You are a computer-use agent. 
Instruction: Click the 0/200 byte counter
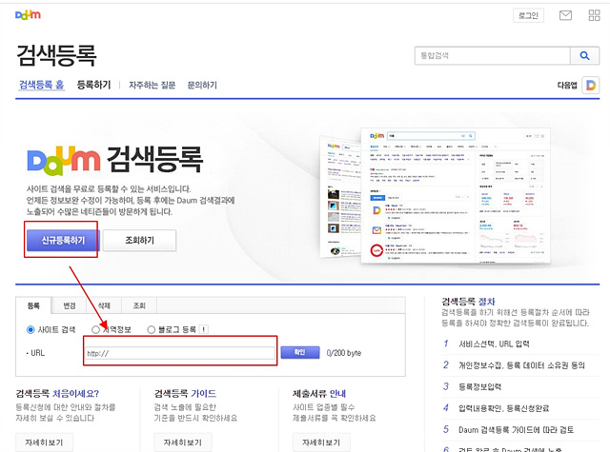[x=343, y=353]
